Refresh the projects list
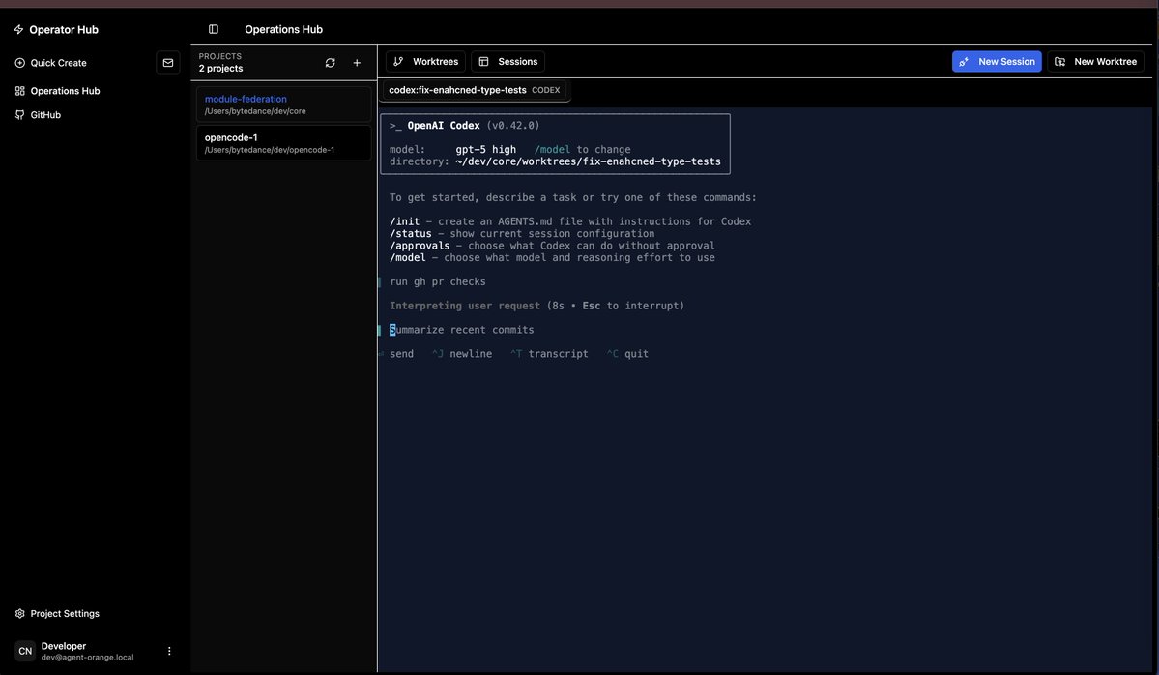 [x=331, y=63]
